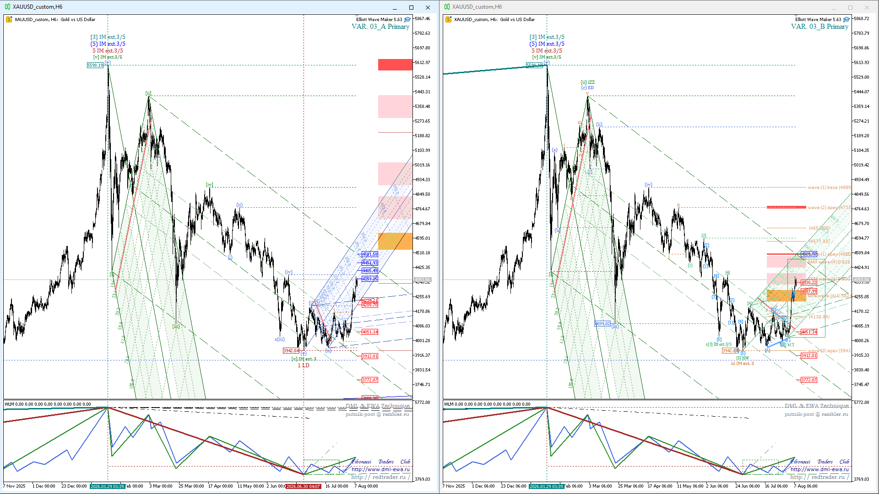Click the chart icon in the inactive XAUUSD_custom,H6 title bar
Viewport: 879px width, 494px height.
pyautogui.click(x=447, y=7)
